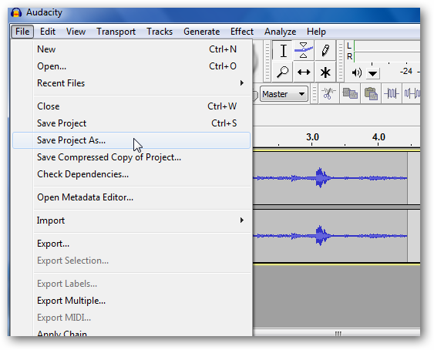Click the upper channel waveform peak
This screenshot has width=434, height=350.
pos(320,177)
